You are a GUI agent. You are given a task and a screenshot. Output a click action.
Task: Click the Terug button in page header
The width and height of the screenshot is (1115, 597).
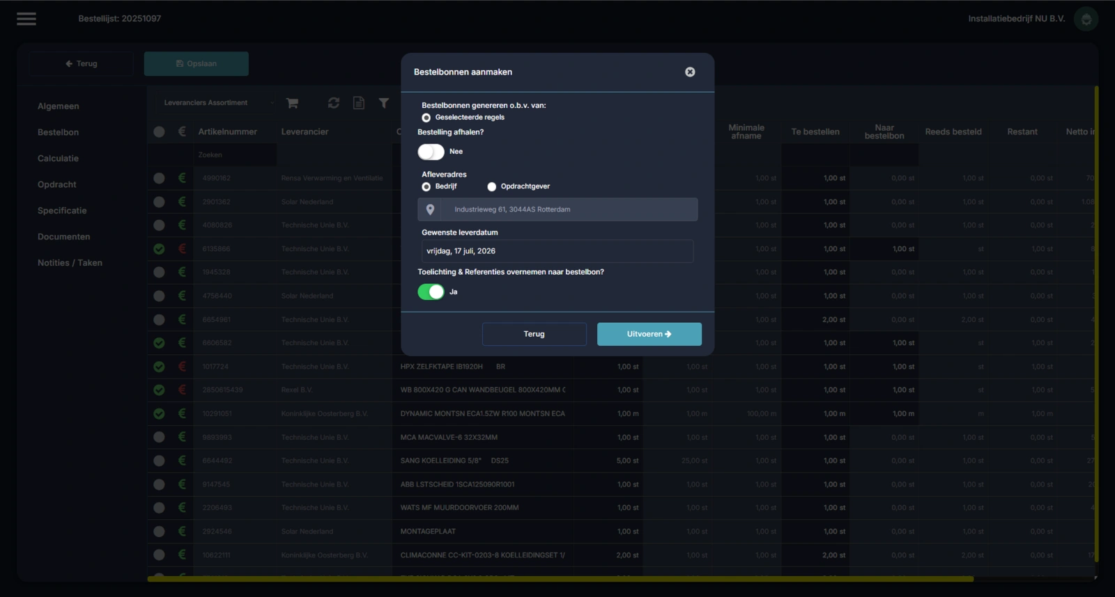(82, 63)
